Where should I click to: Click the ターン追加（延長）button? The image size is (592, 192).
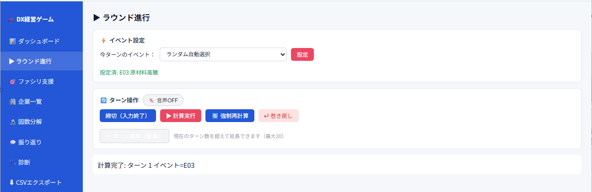coord(135,136)
